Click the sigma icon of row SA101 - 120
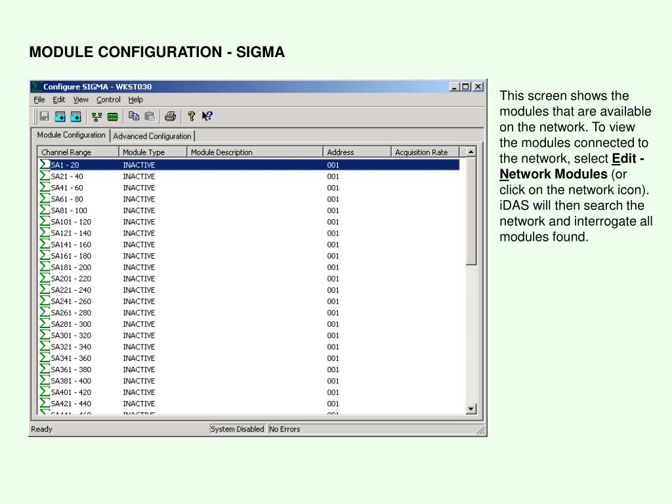Image resolution: width=672 pixels, height=504 pixels. [45, 222]
